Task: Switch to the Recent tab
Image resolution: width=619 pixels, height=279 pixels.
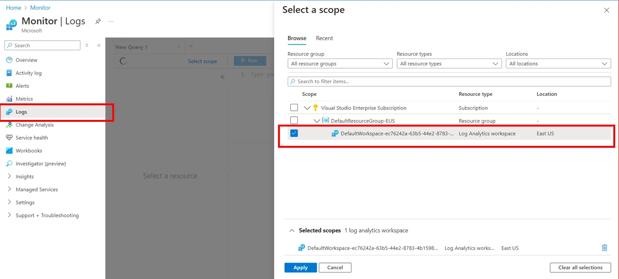Action: pos(324,38)
